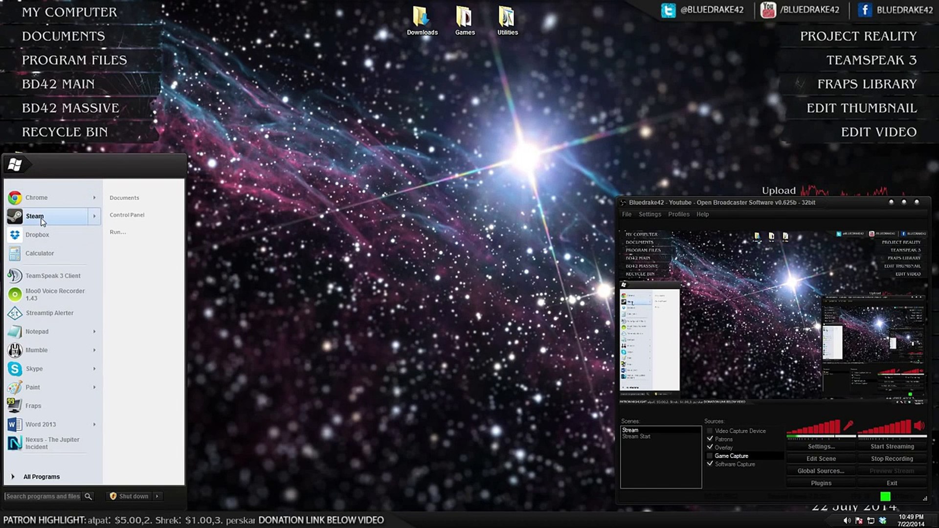Screen dimensions: 939x528
Task: Open Paint icon in start menu
Action: click(15, 387)
